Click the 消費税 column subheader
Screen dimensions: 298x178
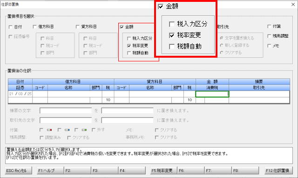212,88
